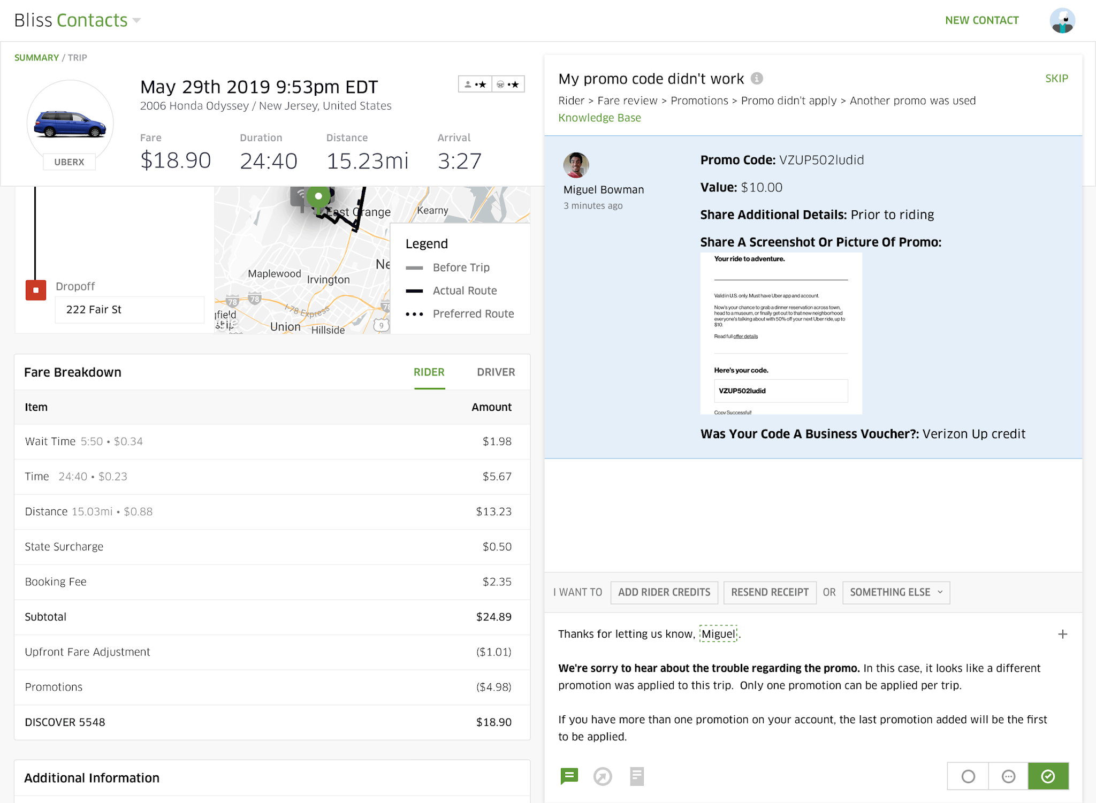Select the Rider fare breakdown tab

tap(429, 372)
